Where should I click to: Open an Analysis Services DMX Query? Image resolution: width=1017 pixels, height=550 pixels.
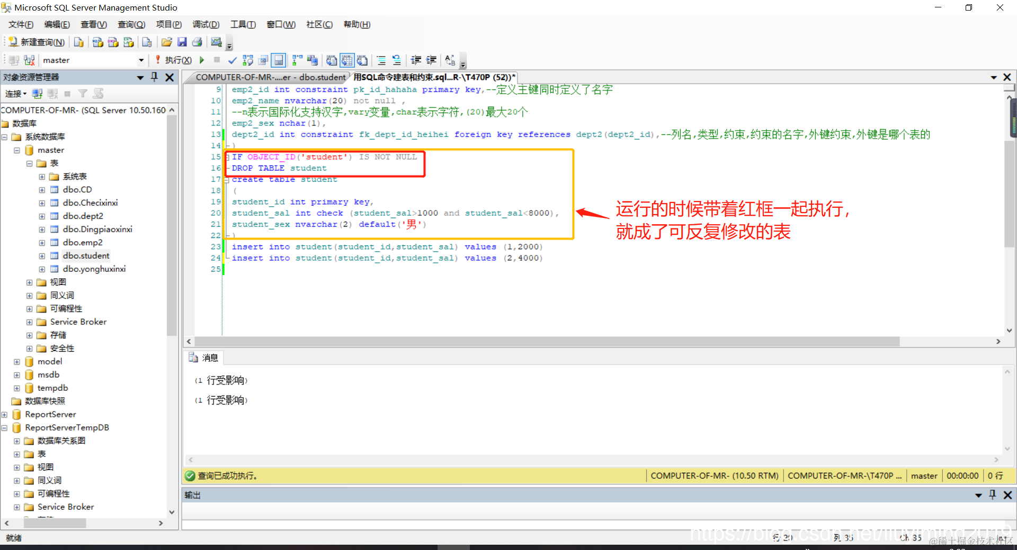point(113,42)
